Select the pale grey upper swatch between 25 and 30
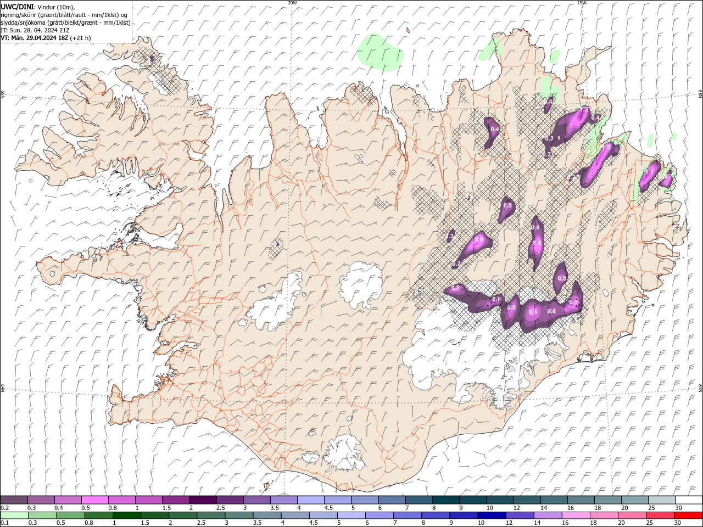 point(662,500)
